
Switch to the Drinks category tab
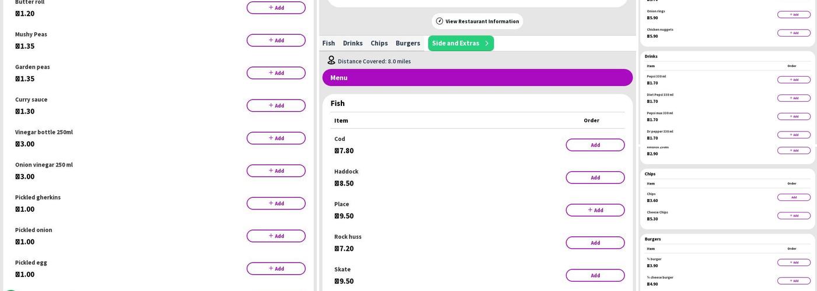tap(352, 43)
